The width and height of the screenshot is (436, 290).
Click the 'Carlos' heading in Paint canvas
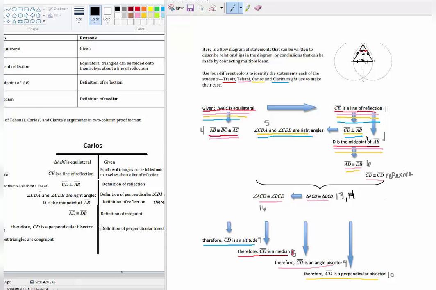(x=93, y=146)
